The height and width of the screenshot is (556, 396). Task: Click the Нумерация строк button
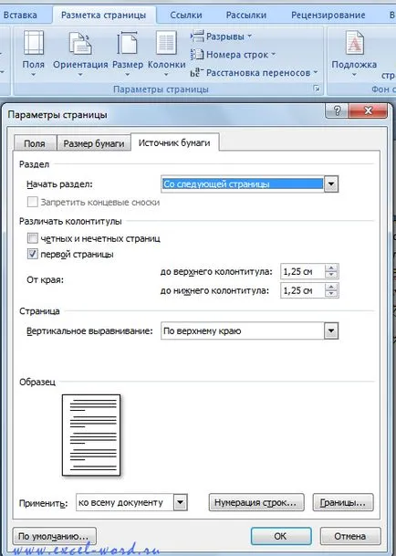tap(256, 502)
